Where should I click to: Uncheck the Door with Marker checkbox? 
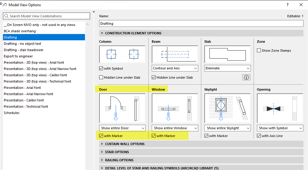tap(101, 136)
